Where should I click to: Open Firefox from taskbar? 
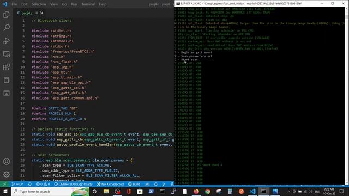(x=196, y=191)
